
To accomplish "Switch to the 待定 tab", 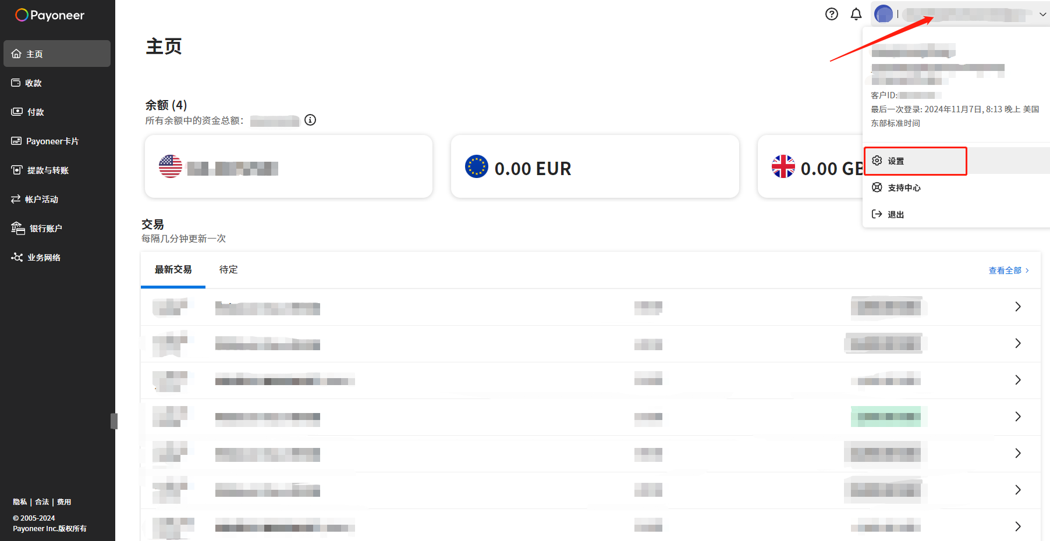I will pos(228,269).
